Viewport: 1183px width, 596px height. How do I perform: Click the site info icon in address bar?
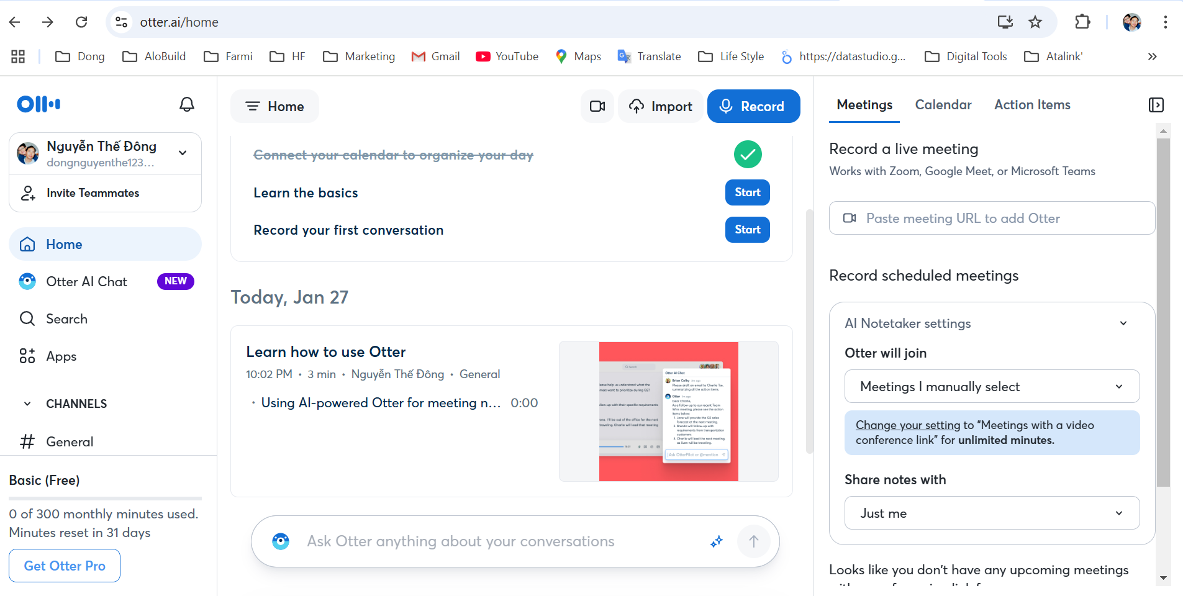(x=122, y=22)
